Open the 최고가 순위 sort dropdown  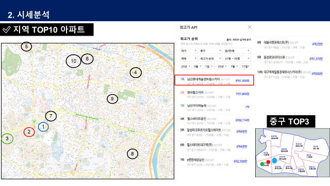211,58
